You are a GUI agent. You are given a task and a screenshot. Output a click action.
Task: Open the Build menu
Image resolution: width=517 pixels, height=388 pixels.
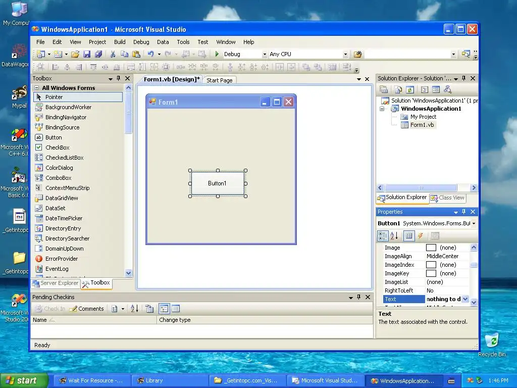(120, 42)
